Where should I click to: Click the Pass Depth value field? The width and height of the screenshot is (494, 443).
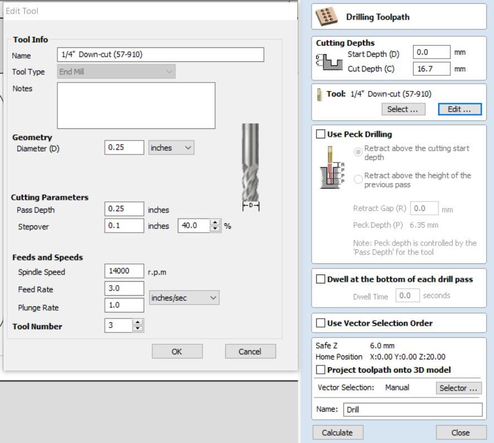click(x=124, y=209)
